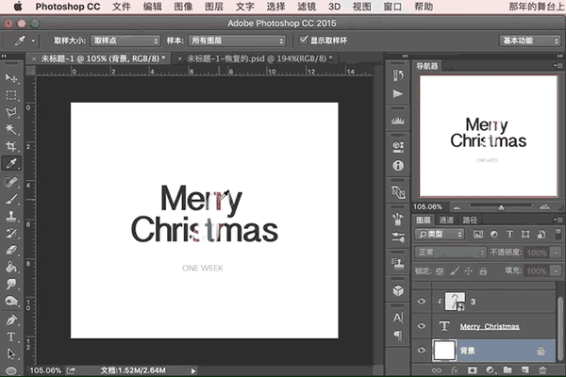This screenshot has height=377, width=566.
Task: Click the new layer icon
Action: pos(524,369)
